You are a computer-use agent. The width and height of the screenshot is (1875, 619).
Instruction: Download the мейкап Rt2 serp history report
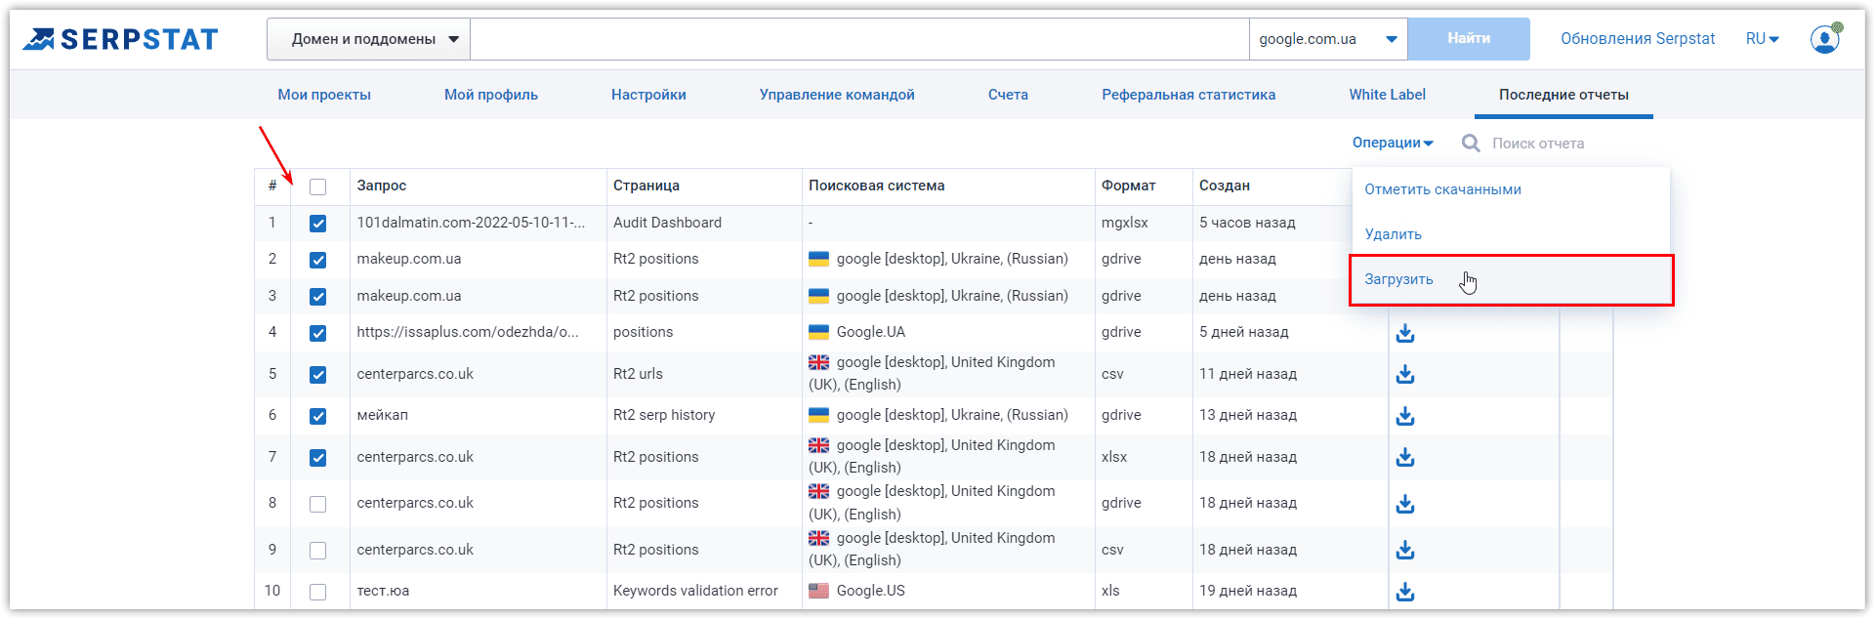[x=1405, y=417]
